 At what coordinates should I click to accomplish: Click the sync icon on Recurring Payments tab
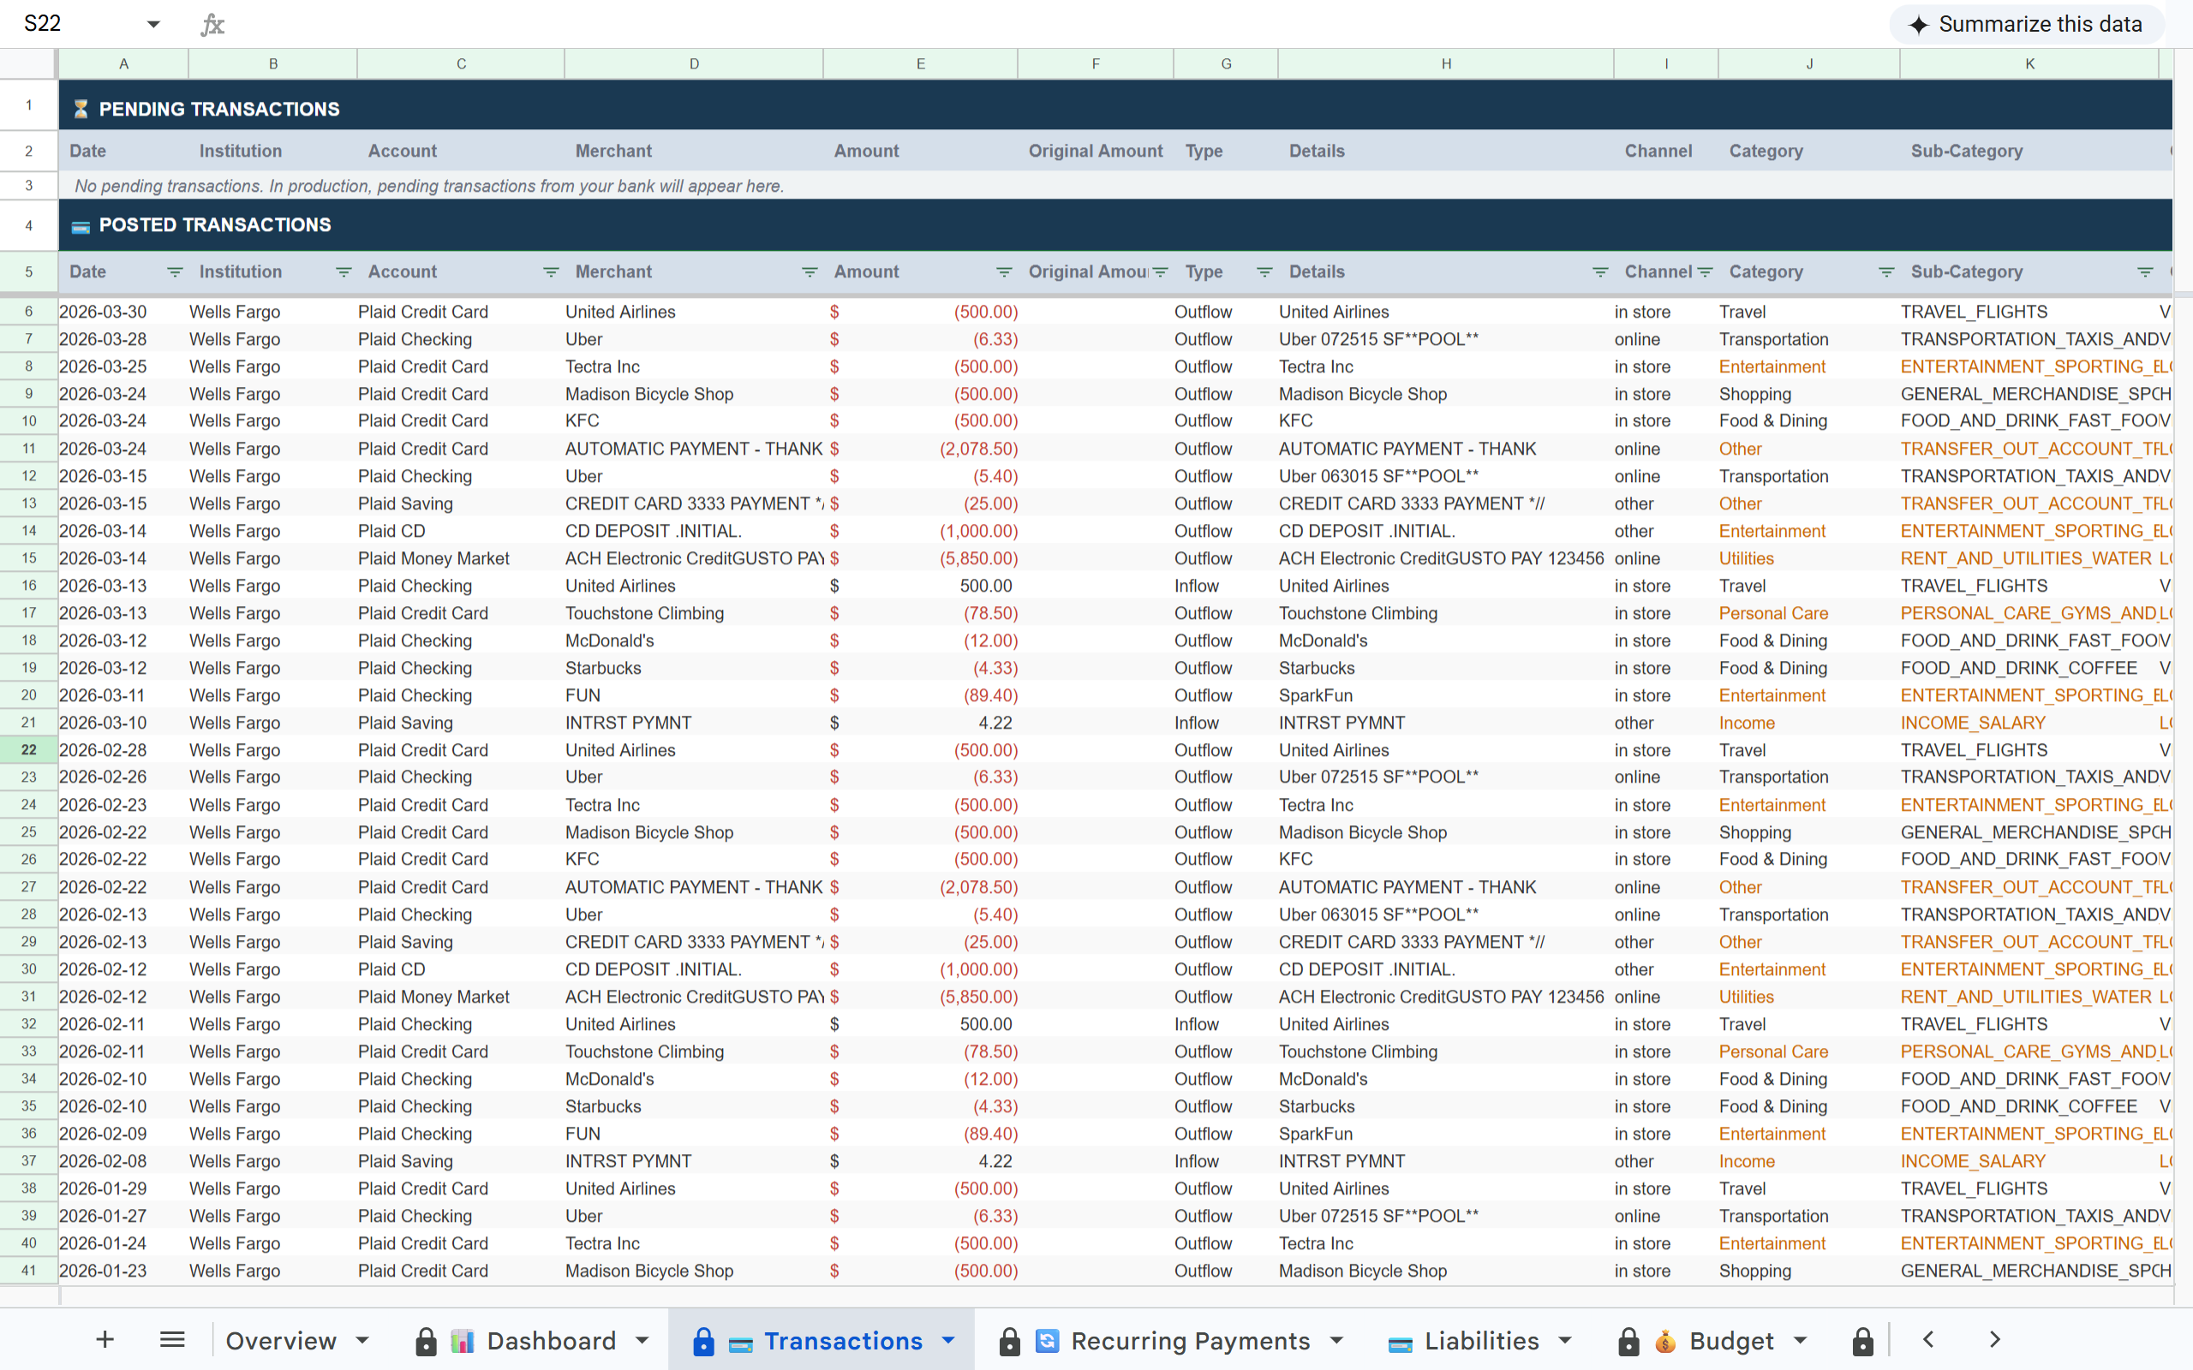coord(1048,1340)
